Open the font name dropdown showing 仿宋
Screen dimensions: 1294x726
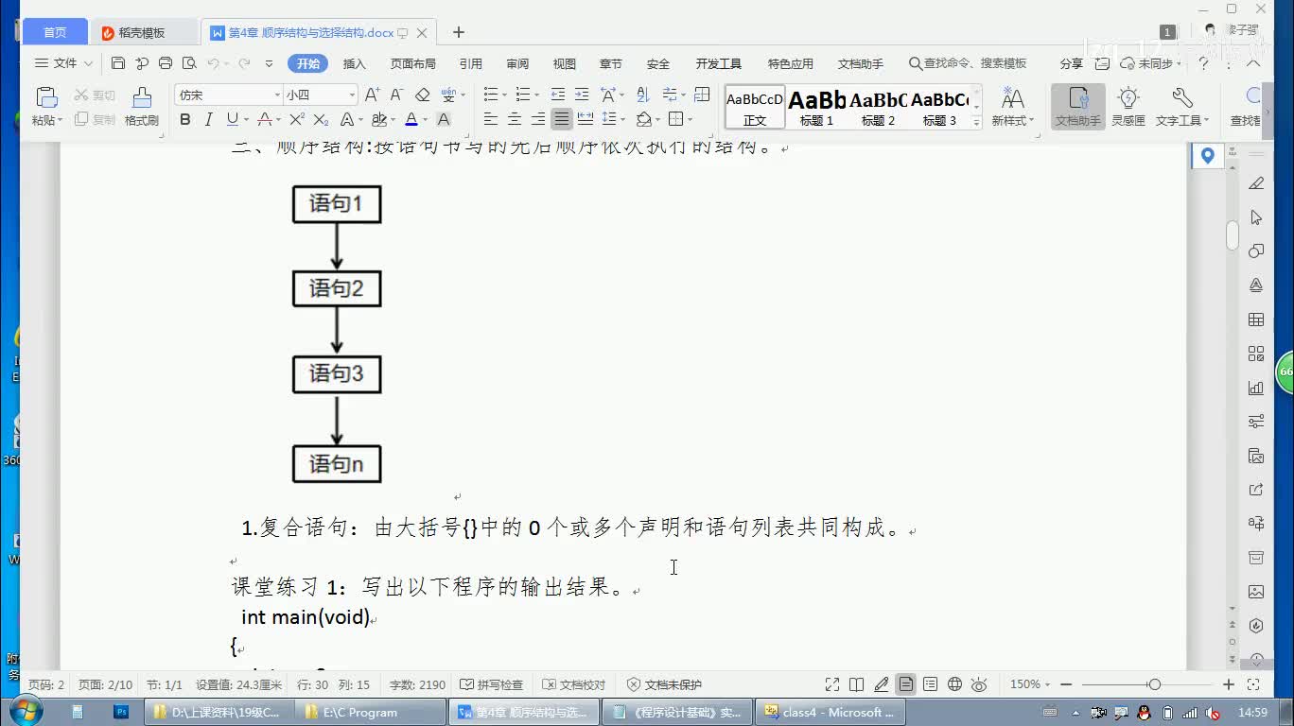229,95
